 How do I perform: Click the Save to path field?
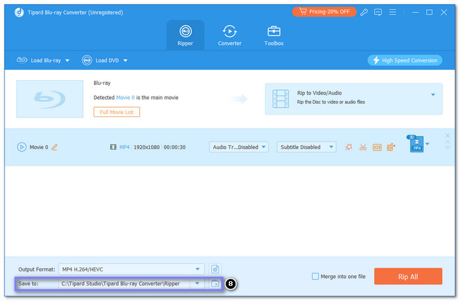[126, 284]
